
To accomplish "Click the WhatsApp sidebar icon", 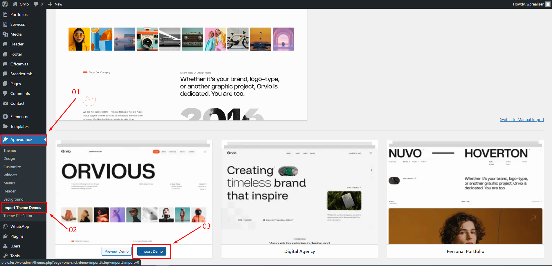I will click(5, 226).
